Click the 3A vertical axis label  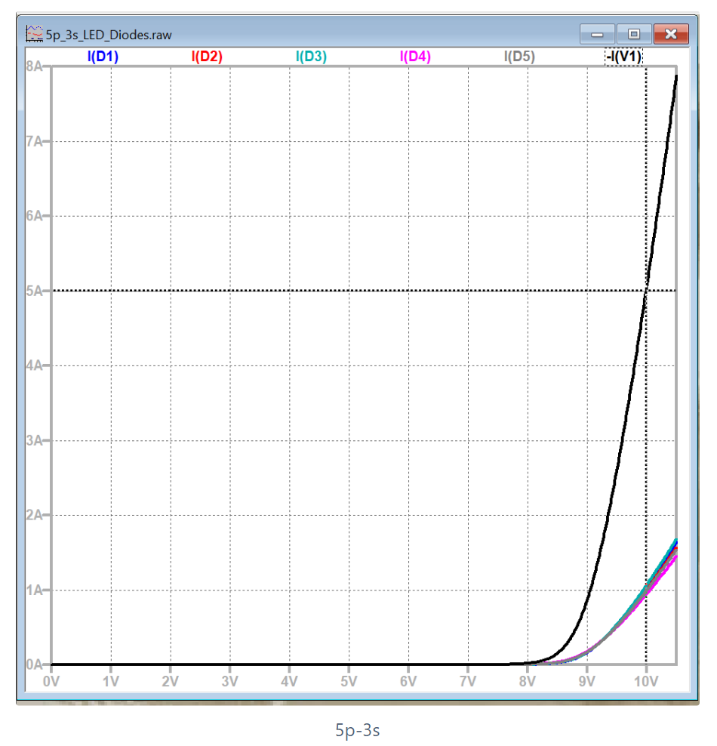tap(34, 440)
